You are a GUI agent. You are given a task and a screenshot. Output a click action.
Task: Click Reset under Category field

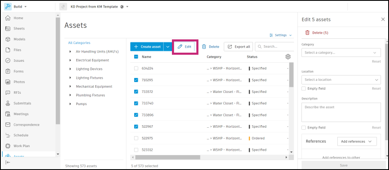click(376, 61)
